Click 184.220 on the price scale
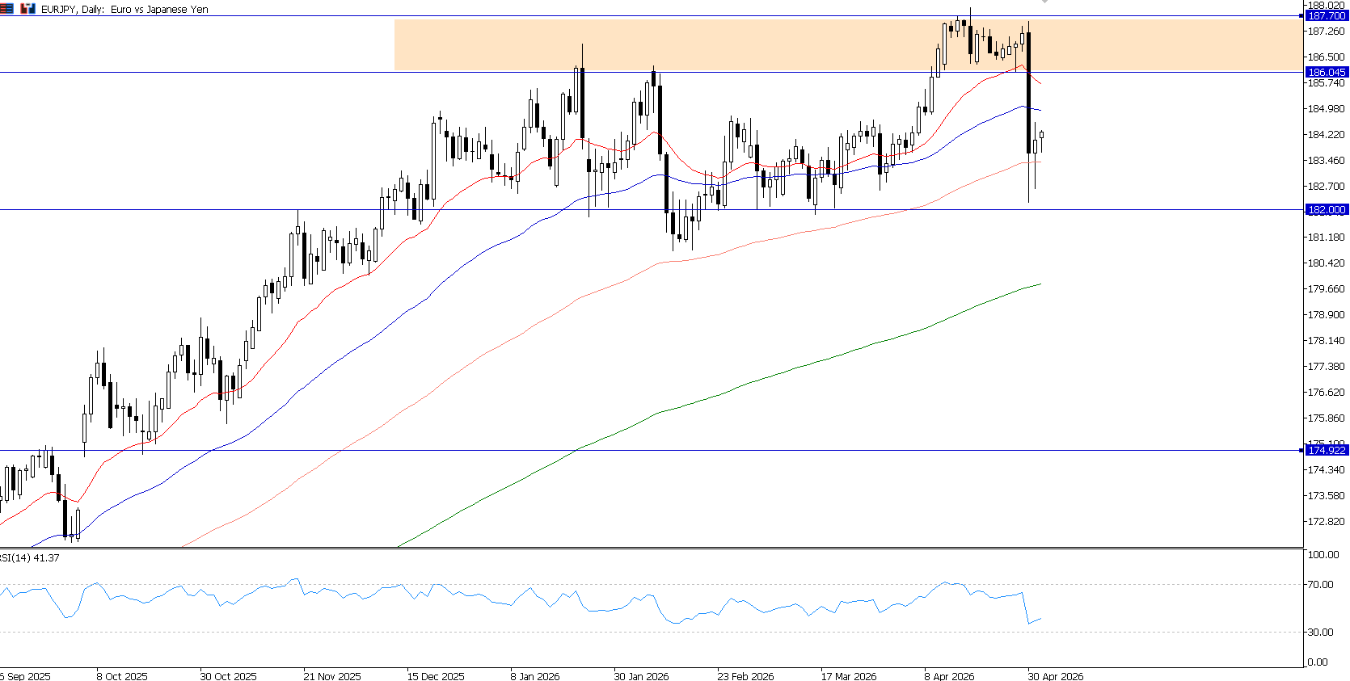The width and height of the screenshot is (1350, 681). [x=1327, y=135]
